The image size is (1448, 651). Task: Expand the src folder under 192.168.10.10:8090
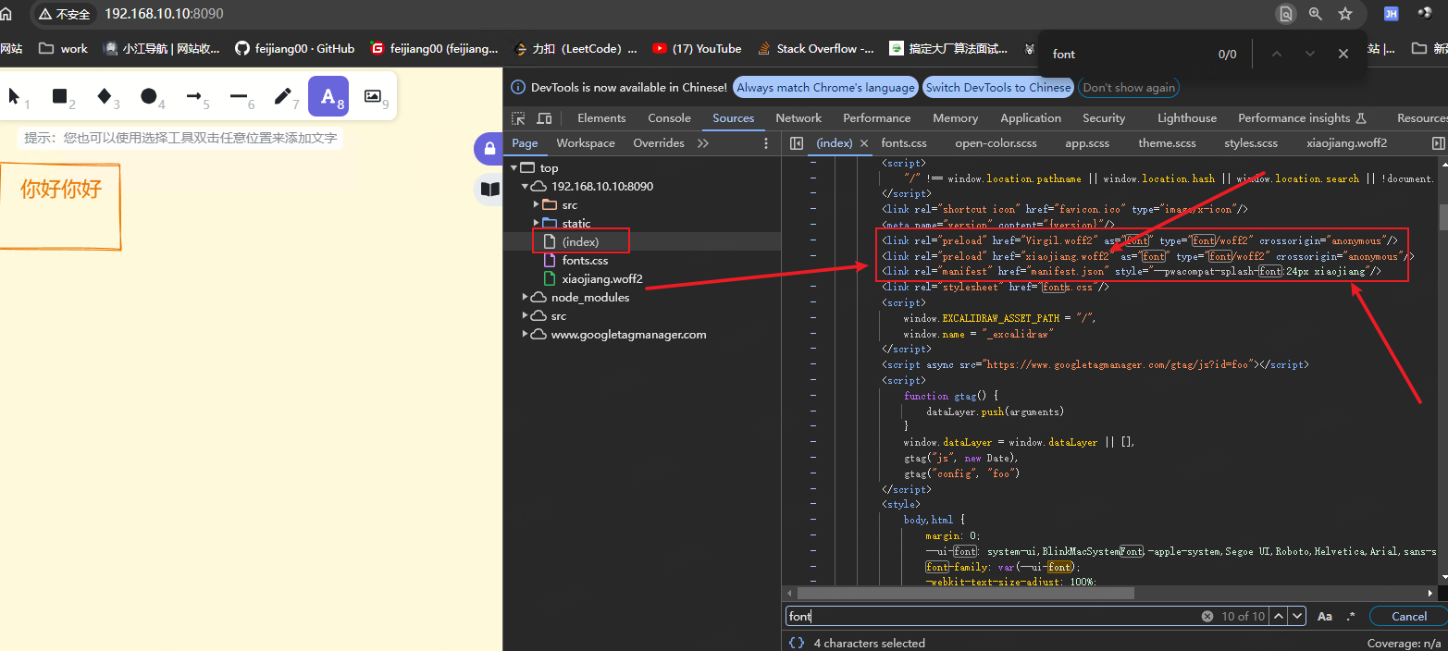coord(536,204)
